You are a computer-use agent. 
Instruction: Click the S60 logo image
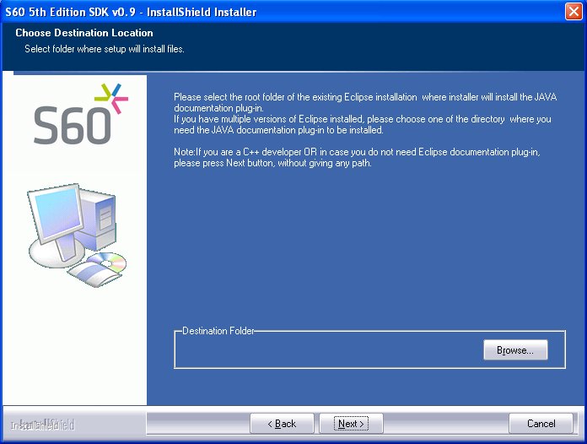point(80,114)
